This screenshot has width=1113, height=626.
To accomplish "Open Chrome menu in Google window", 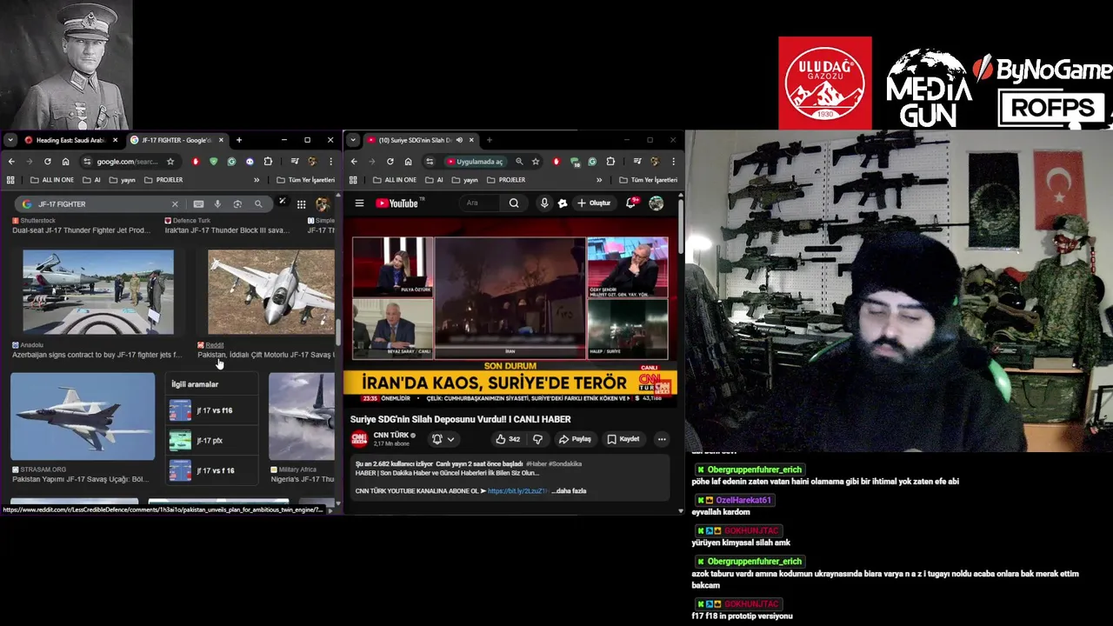I will pos(330,162).
